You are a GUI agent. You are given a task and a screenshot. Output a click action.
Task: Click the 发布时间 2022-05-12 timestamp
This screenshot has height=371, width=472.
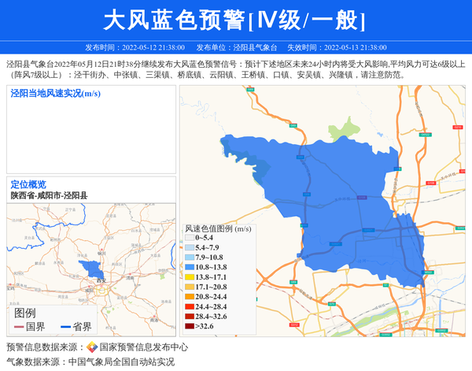[135, 47]
